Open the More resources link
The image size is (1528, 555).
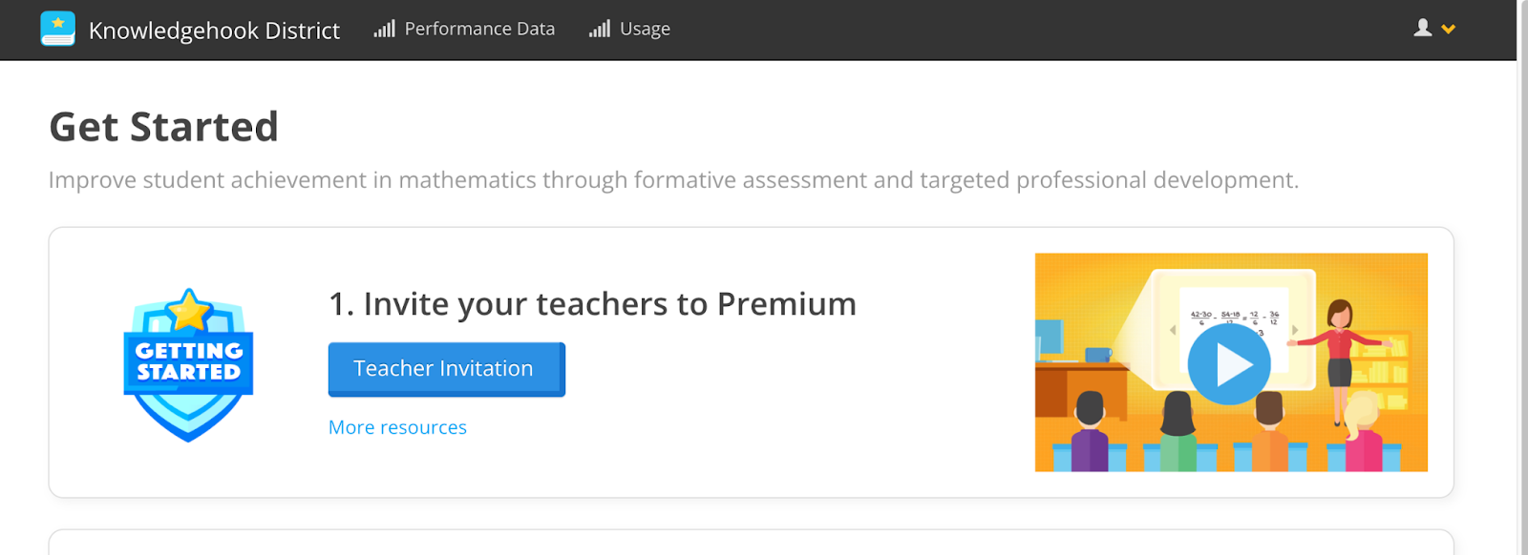click(x=397, y=426)
